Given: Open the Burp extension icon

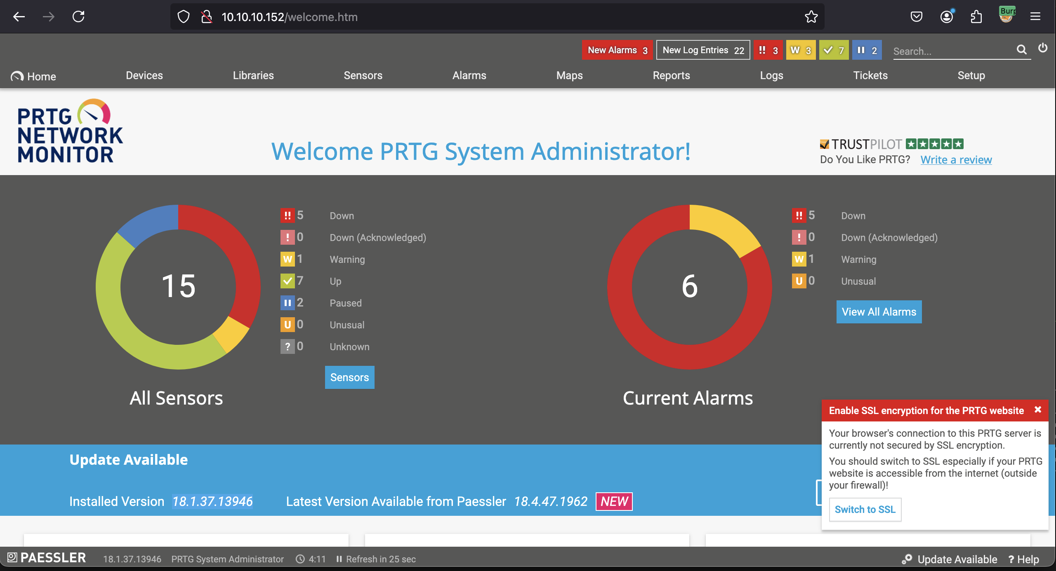Looking at the screenshot, I should tap(1006, 15).
